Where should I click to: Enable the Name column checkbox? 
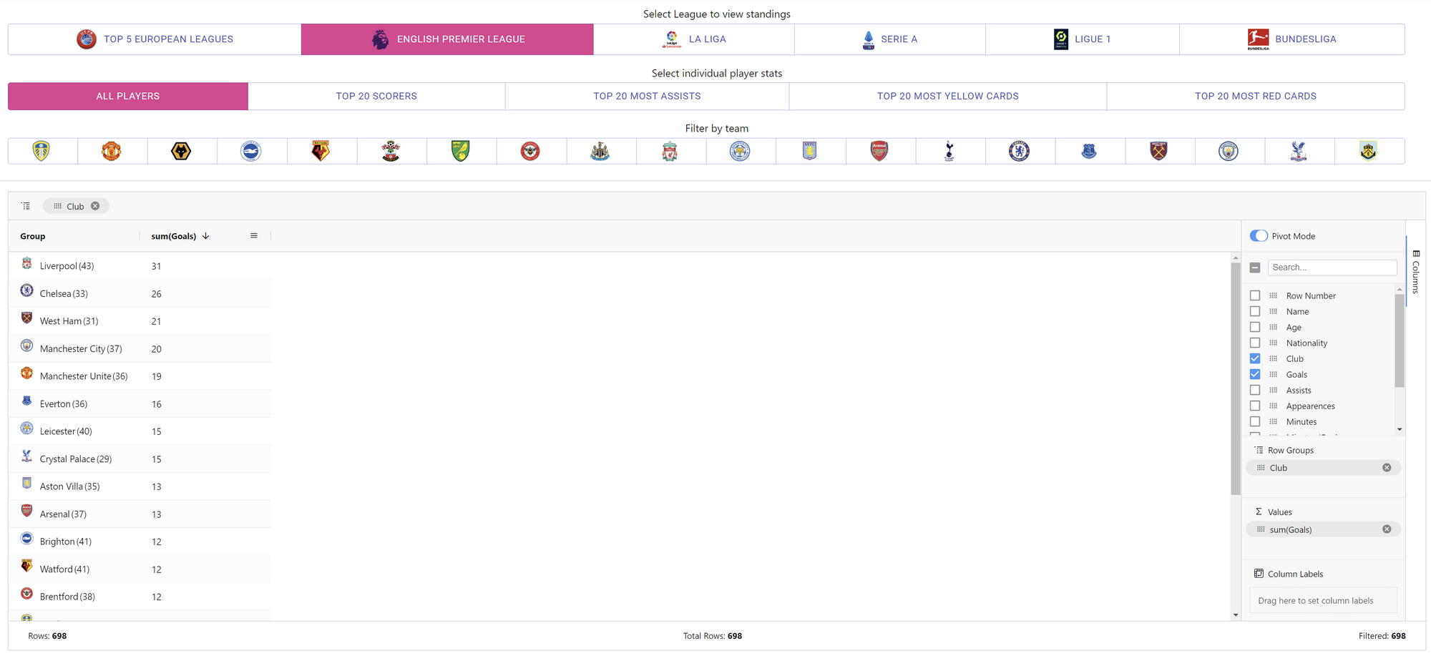[x=1255, y=311]
